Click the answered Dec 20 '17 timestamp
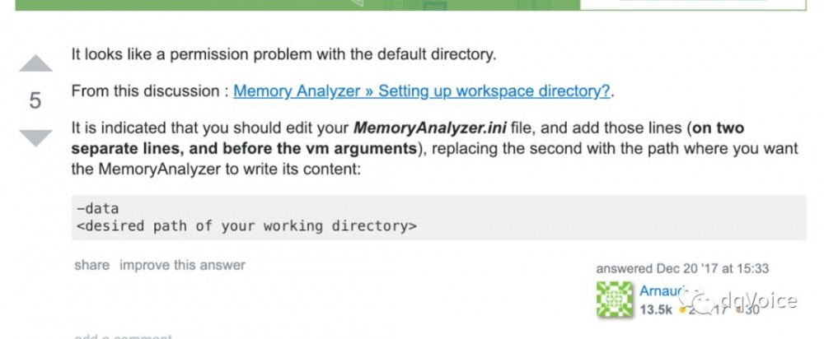824x339 pixels. coord(682,268)
